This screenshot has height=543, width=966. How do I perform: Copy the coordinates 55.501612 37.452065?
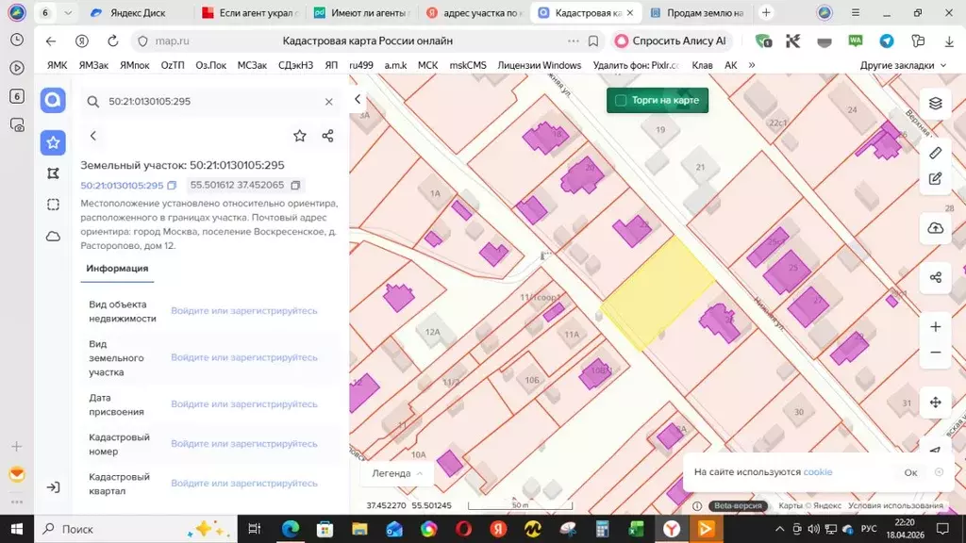(295, 186)
